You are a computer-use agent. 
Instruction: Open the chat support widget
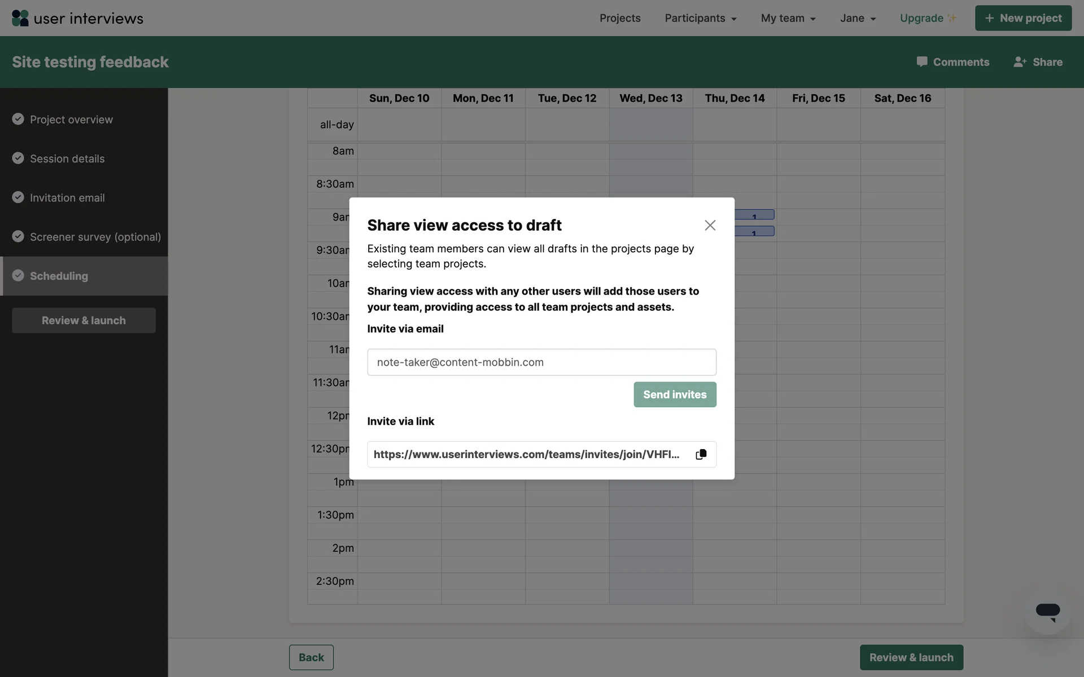(1047, 612)
